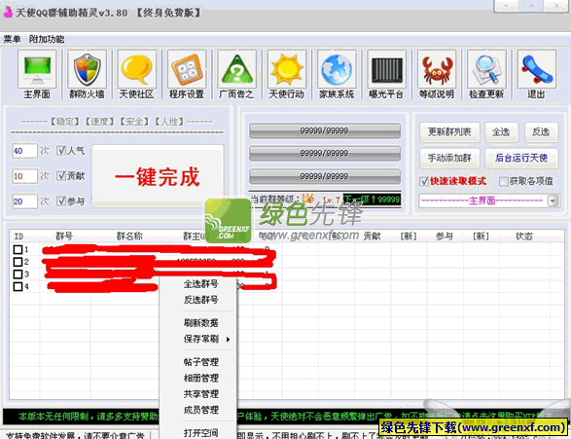
Task: Check the box for group row 2
Action: point(18,262)
